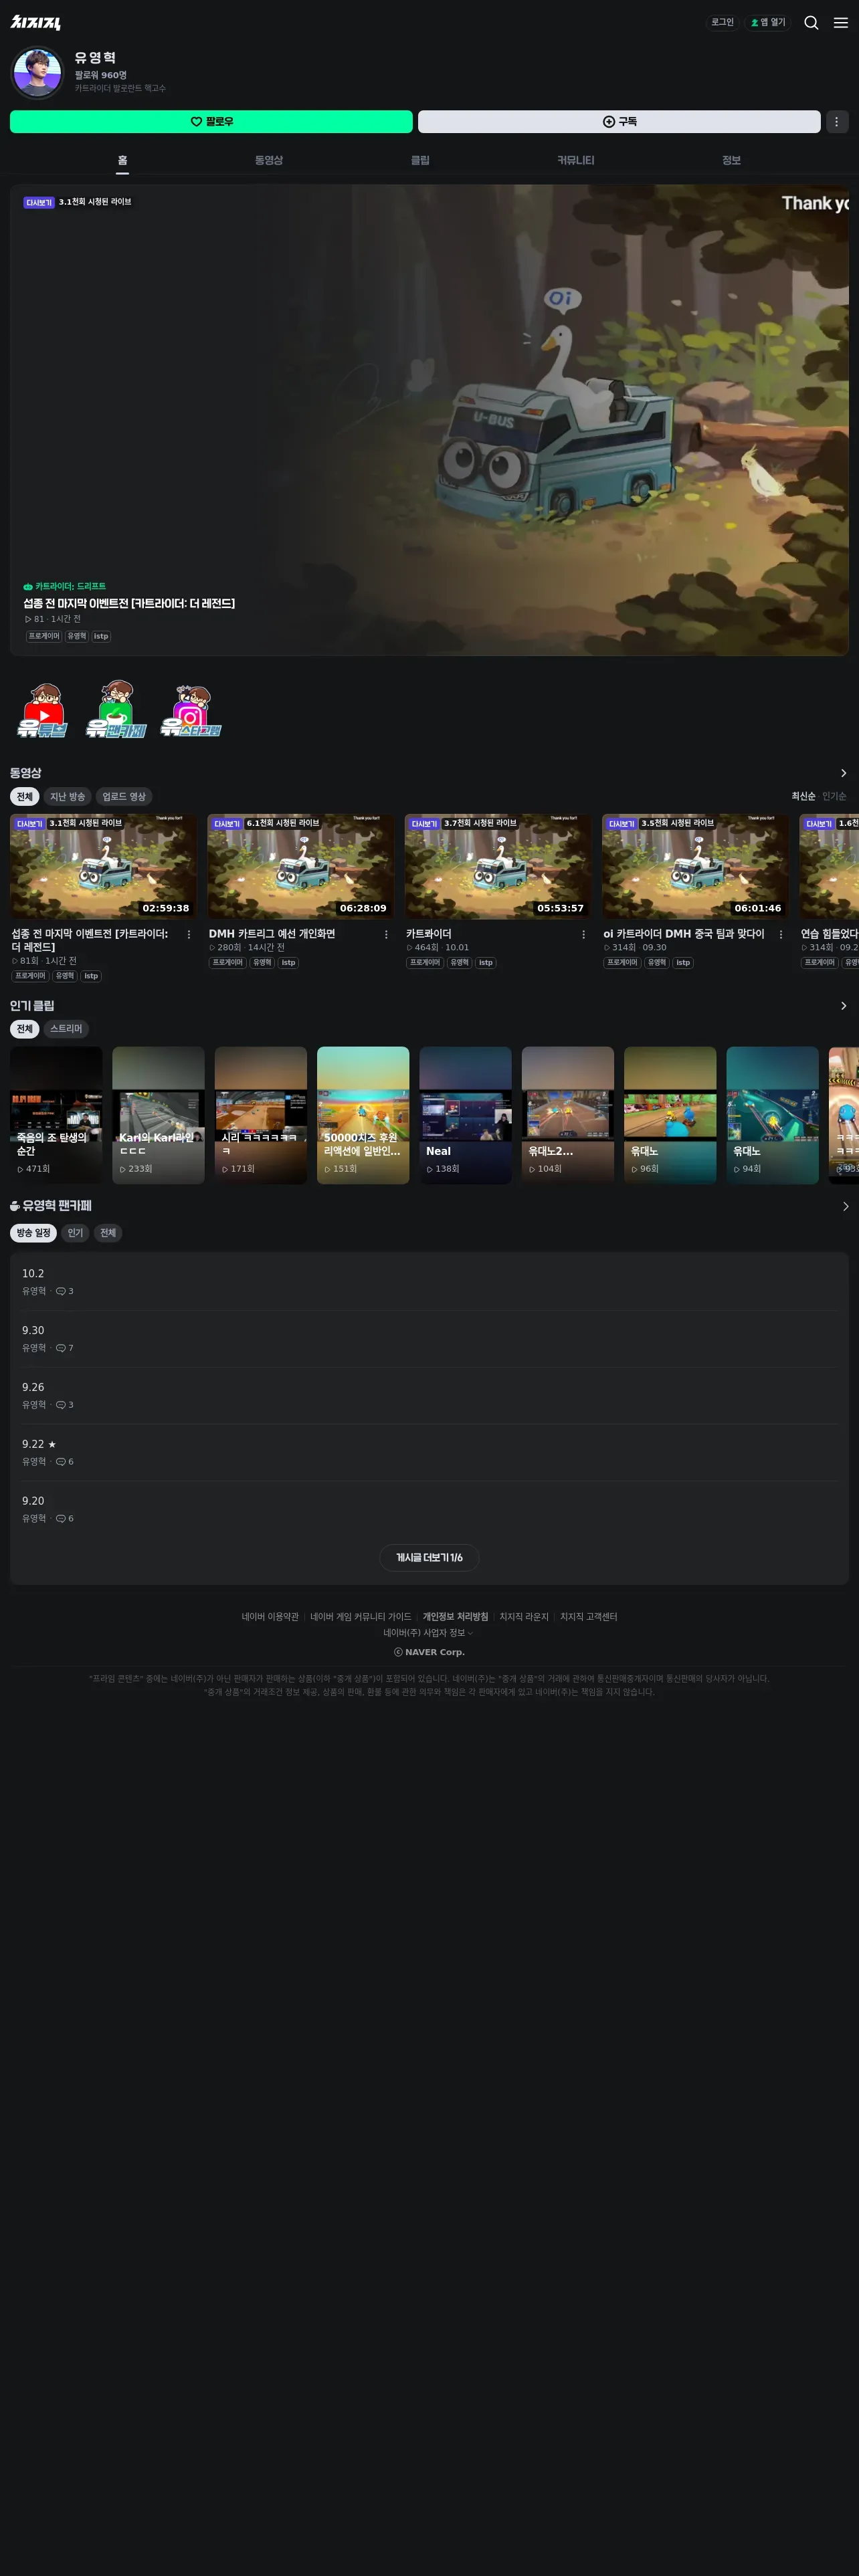Click the 구독 subscribe button
The height and width of the screenshot is (2576, 859).
pyautogui.click(x=619, y=121)
